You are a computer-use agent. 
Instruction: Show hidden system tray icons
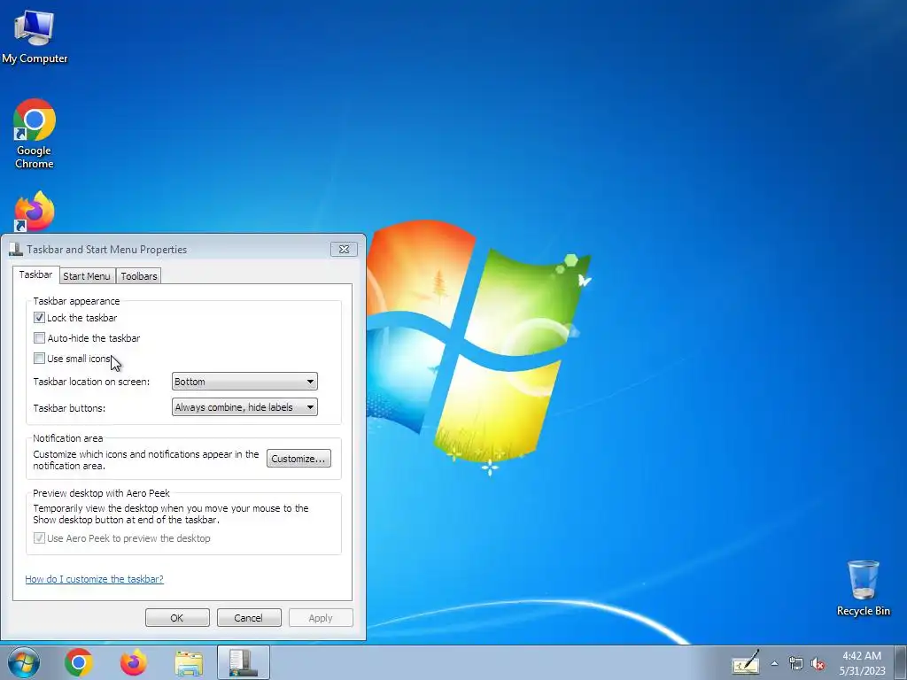[x=774, y=663]
